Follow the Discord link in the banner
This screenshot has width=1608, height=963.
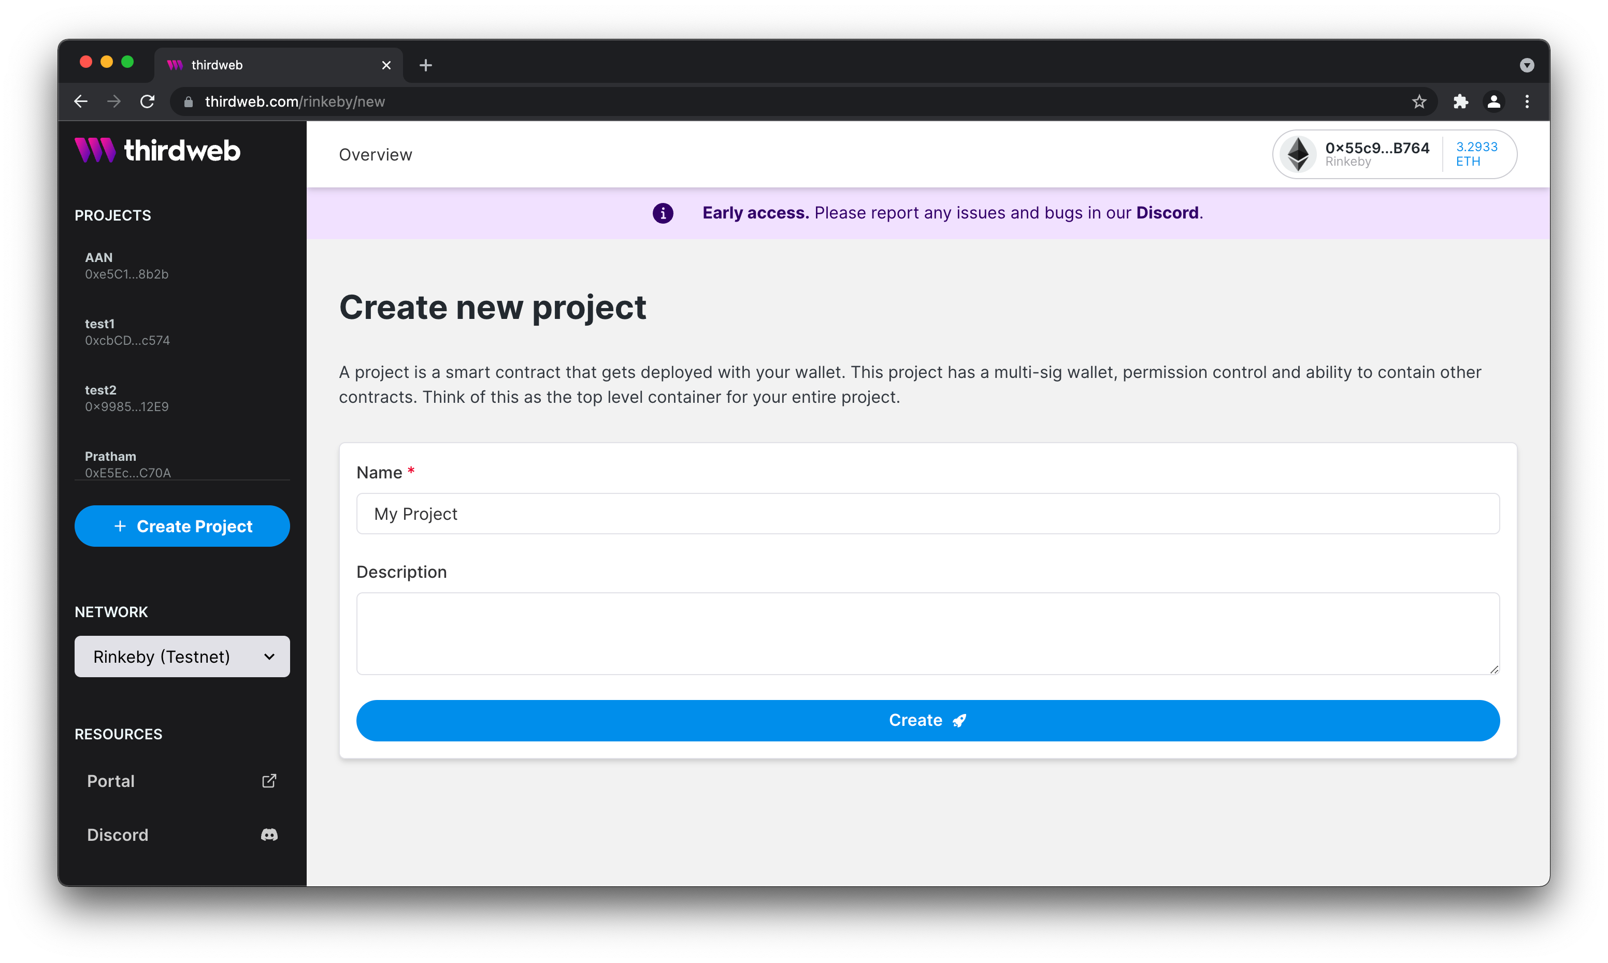pos(1167,213)
